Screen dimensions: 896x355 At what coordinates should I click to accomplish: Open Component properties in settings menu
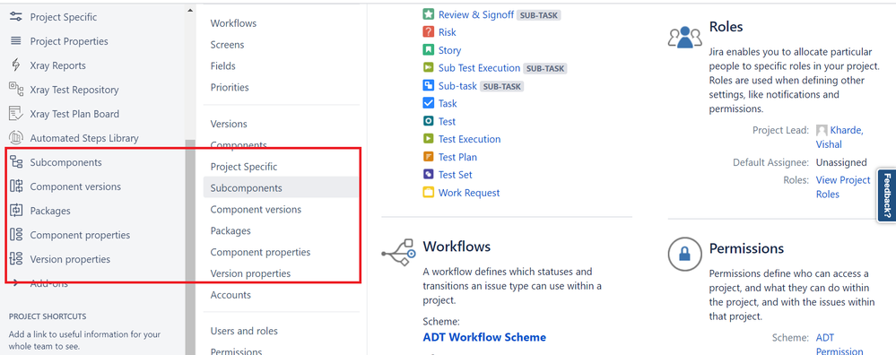[x=260, y=252]
